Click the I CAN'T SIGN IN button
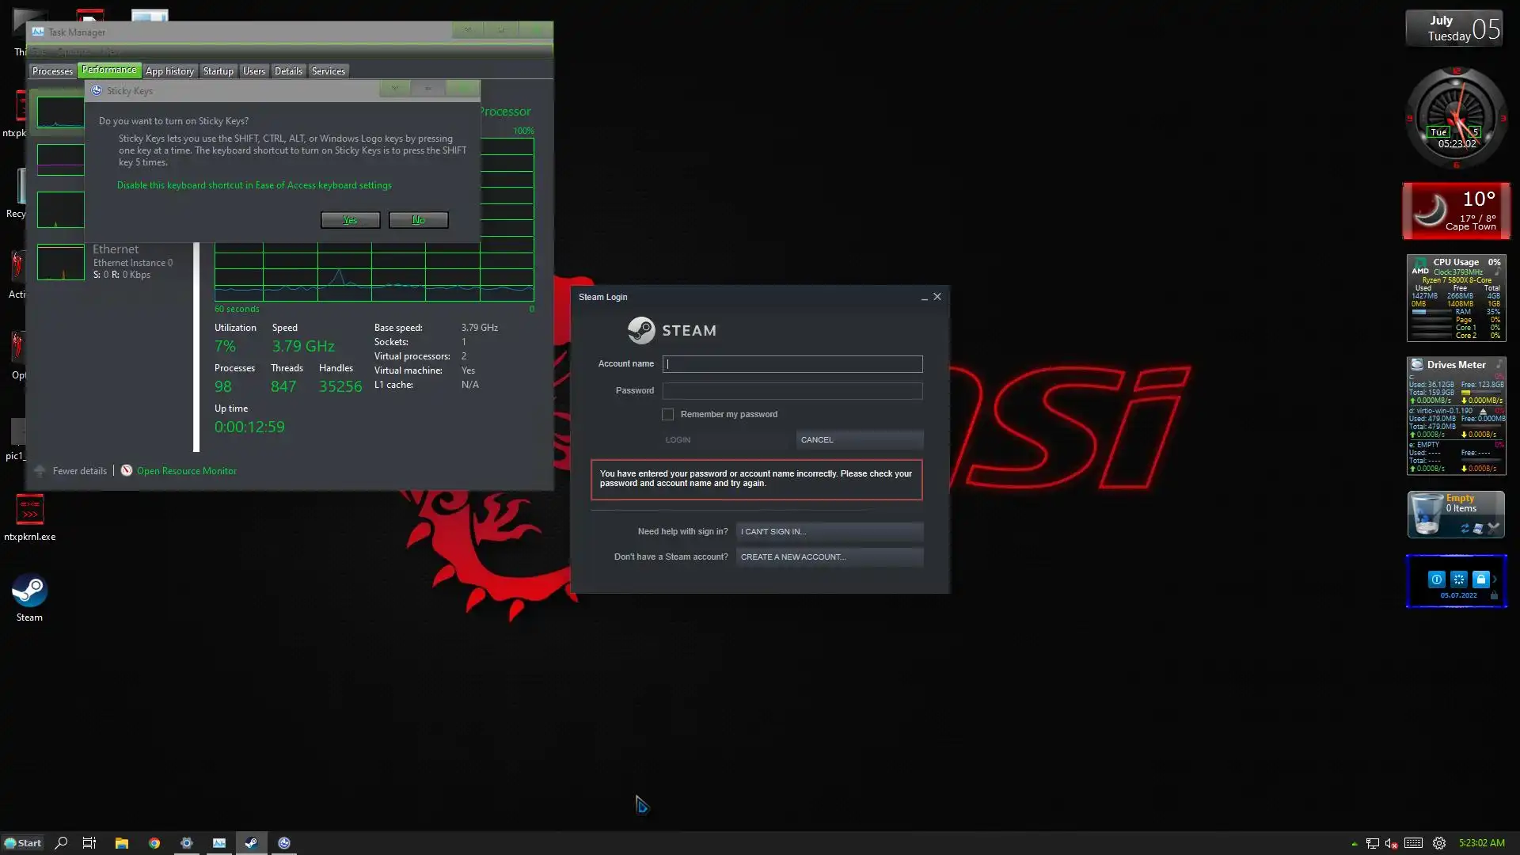1520x855 pixels. [x=829, y=531]
